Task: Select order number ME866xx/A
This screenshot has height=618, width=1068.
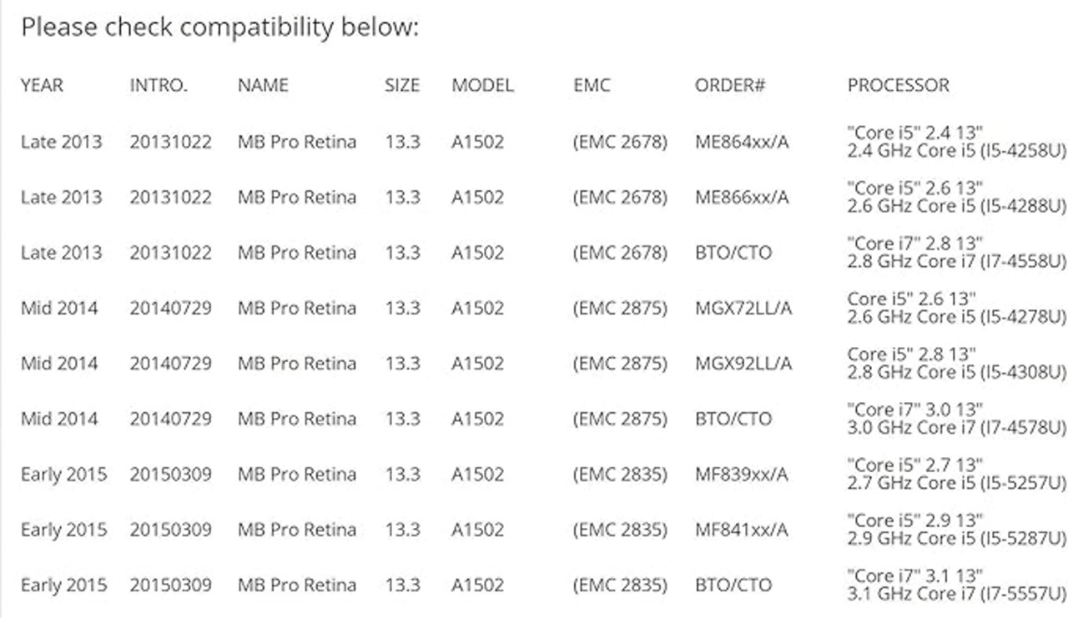Action: (x=742, y=198)
